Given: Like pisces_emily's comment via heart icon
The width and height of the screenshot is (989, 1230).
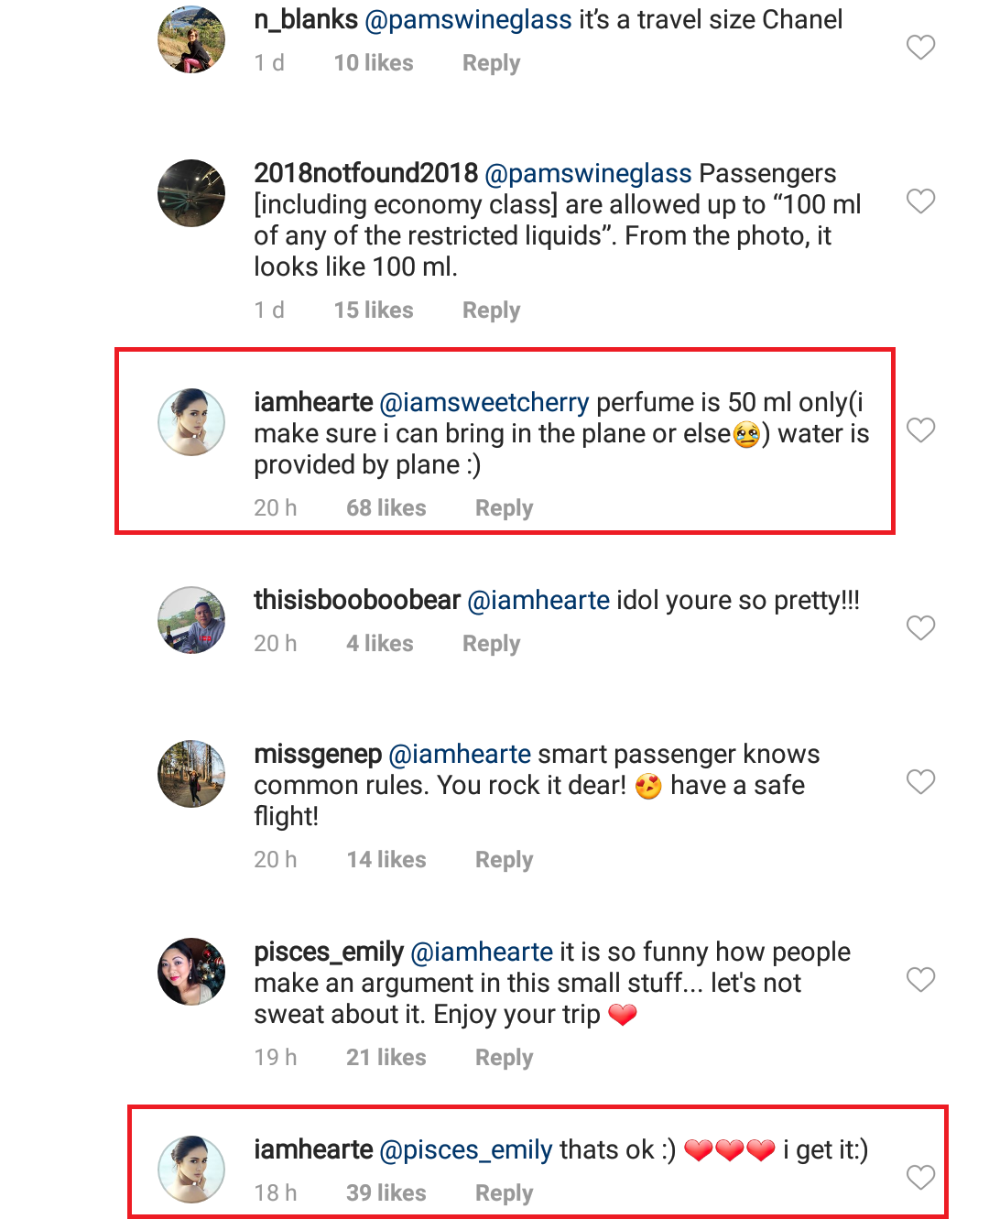Looking at the screenshot, I should tap(920, 979).
